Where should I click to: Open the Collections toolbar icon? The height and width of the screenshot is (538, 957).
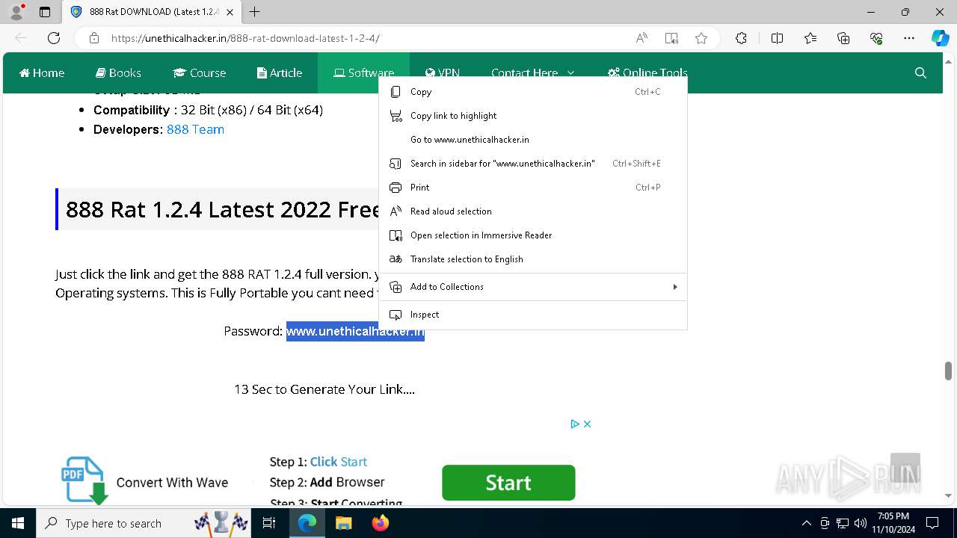pyautogui.click(x=843, y=38)
